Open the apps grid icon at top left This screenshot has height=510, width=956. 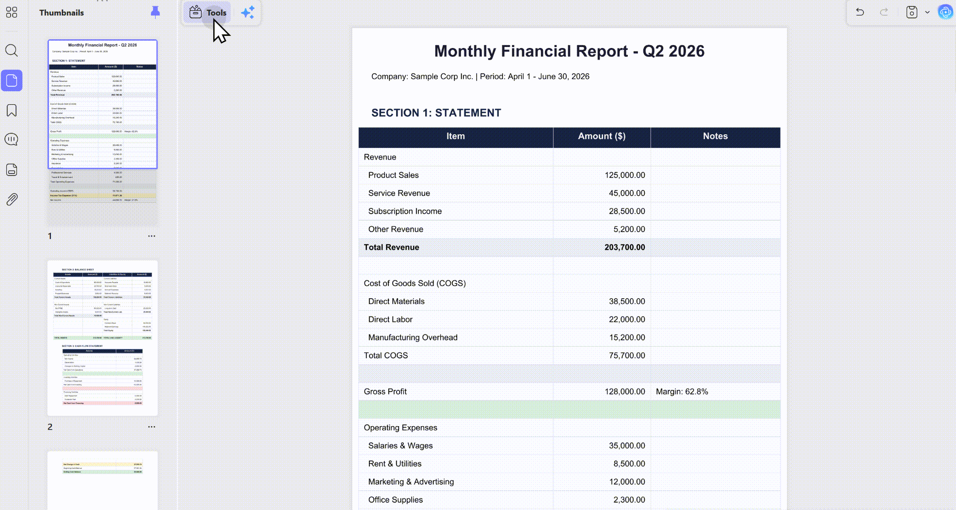pyautogui.click(x=12, y=12)
